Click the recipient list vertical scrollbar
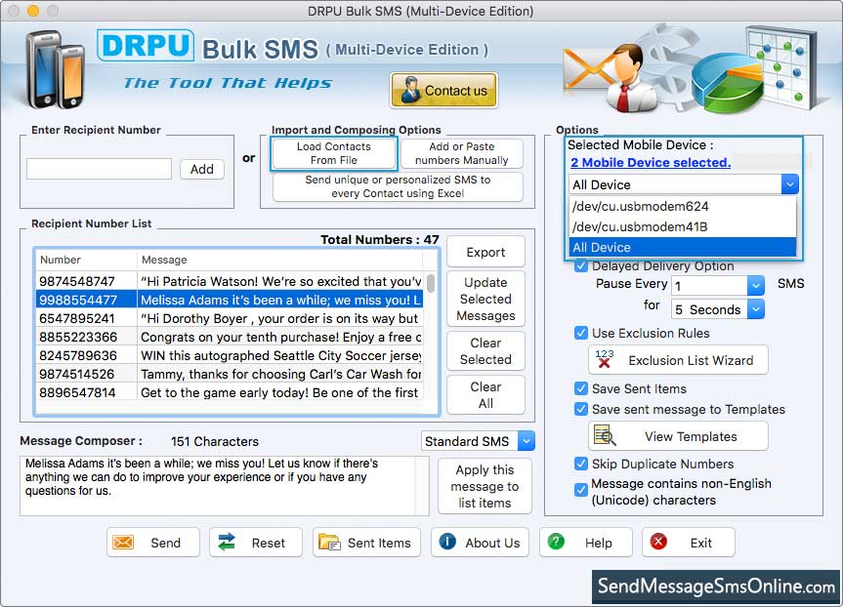 coord(431,283)
